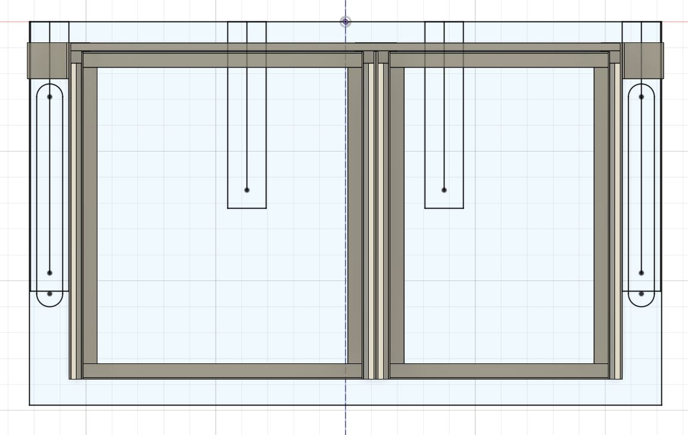Select bottommost sketch point in left vertical slot
Screen dimensions: 688x435
(x=50, y=294)
